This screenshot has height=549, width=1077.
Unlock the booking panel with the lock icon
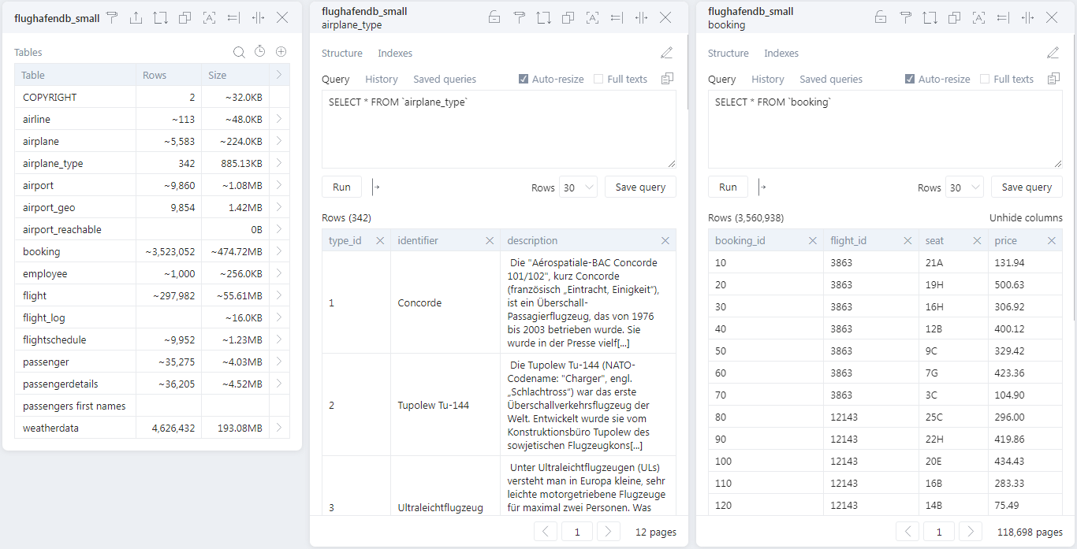[x=881, y=17]
